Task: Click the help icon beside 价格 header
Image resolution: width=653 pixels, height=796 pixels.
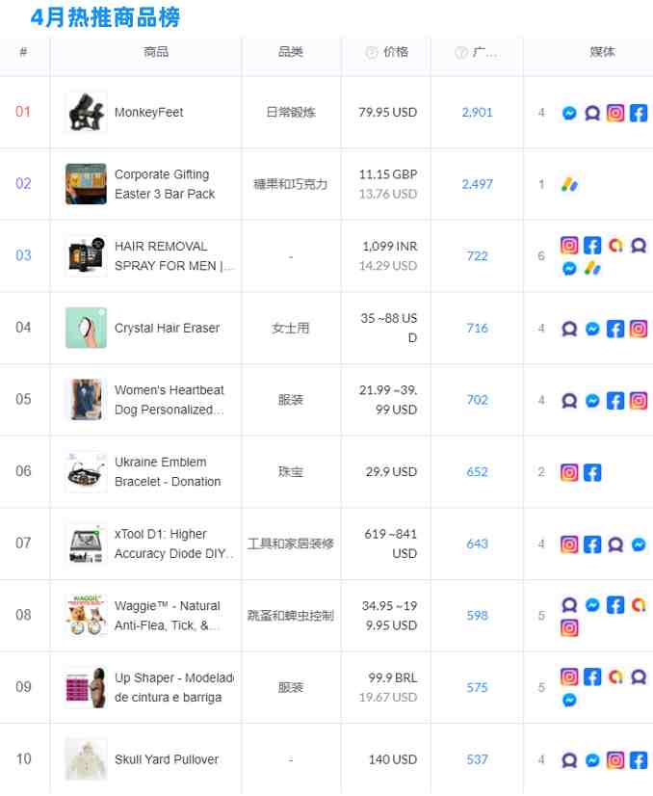Action: tap(371, 53)
